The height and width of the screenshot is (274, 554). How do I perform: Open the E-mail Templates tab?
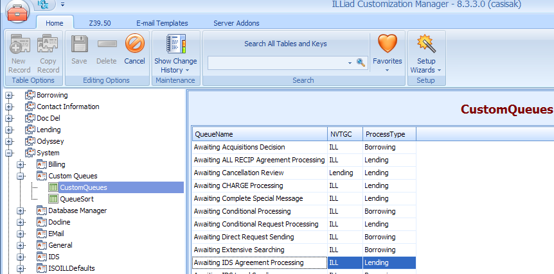point(162,23)
